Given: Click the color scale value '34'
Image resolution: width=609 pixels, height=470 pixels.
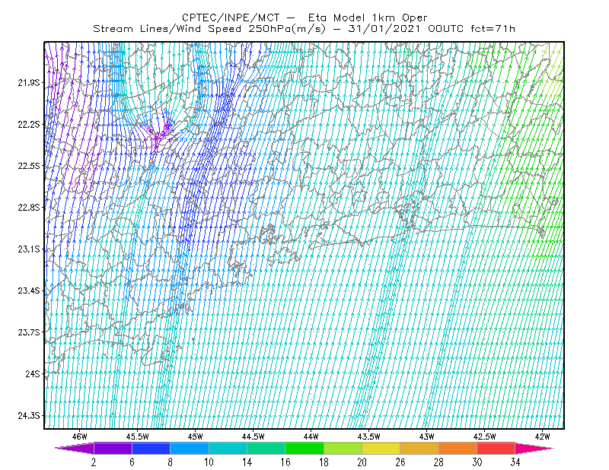Looking at the screenshot, I should point(515,462).
